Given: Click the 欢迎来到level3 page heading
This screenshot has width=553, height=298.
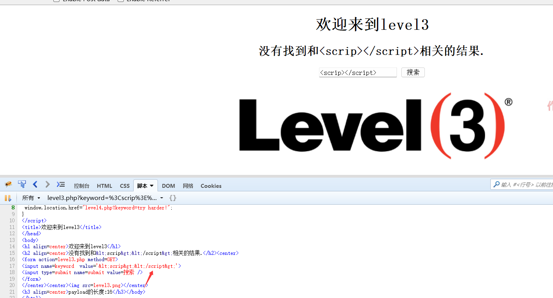Looking at the screenshot, I should coord(372,24).
